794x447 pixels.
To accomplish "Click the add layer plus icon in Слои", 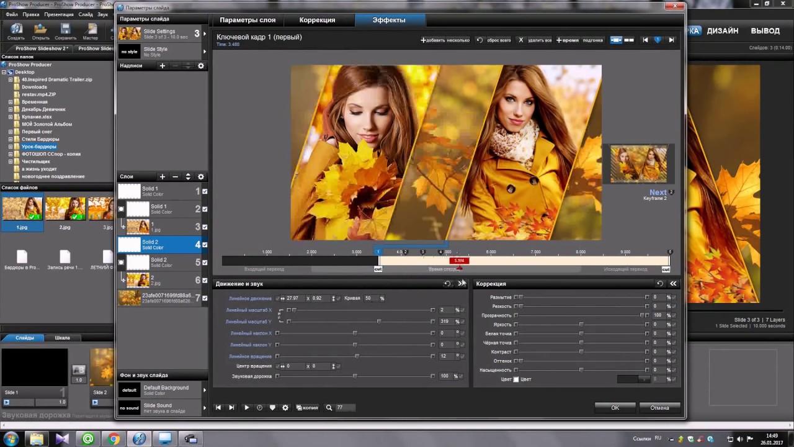I will pos(163,177).
